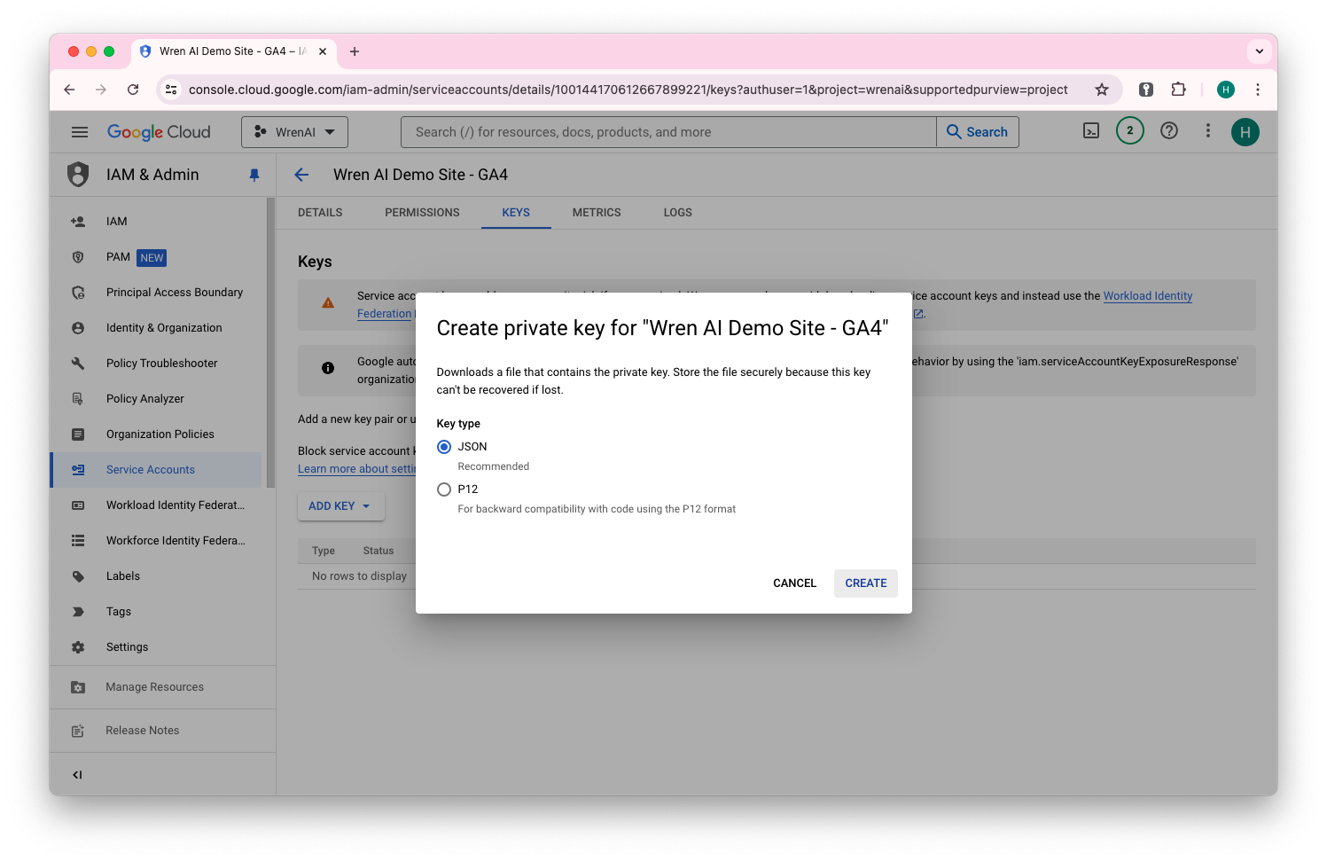The image size is (1327, 861).
Task: Switch to the METRICS tab
Action: click(x=597, y=213)
